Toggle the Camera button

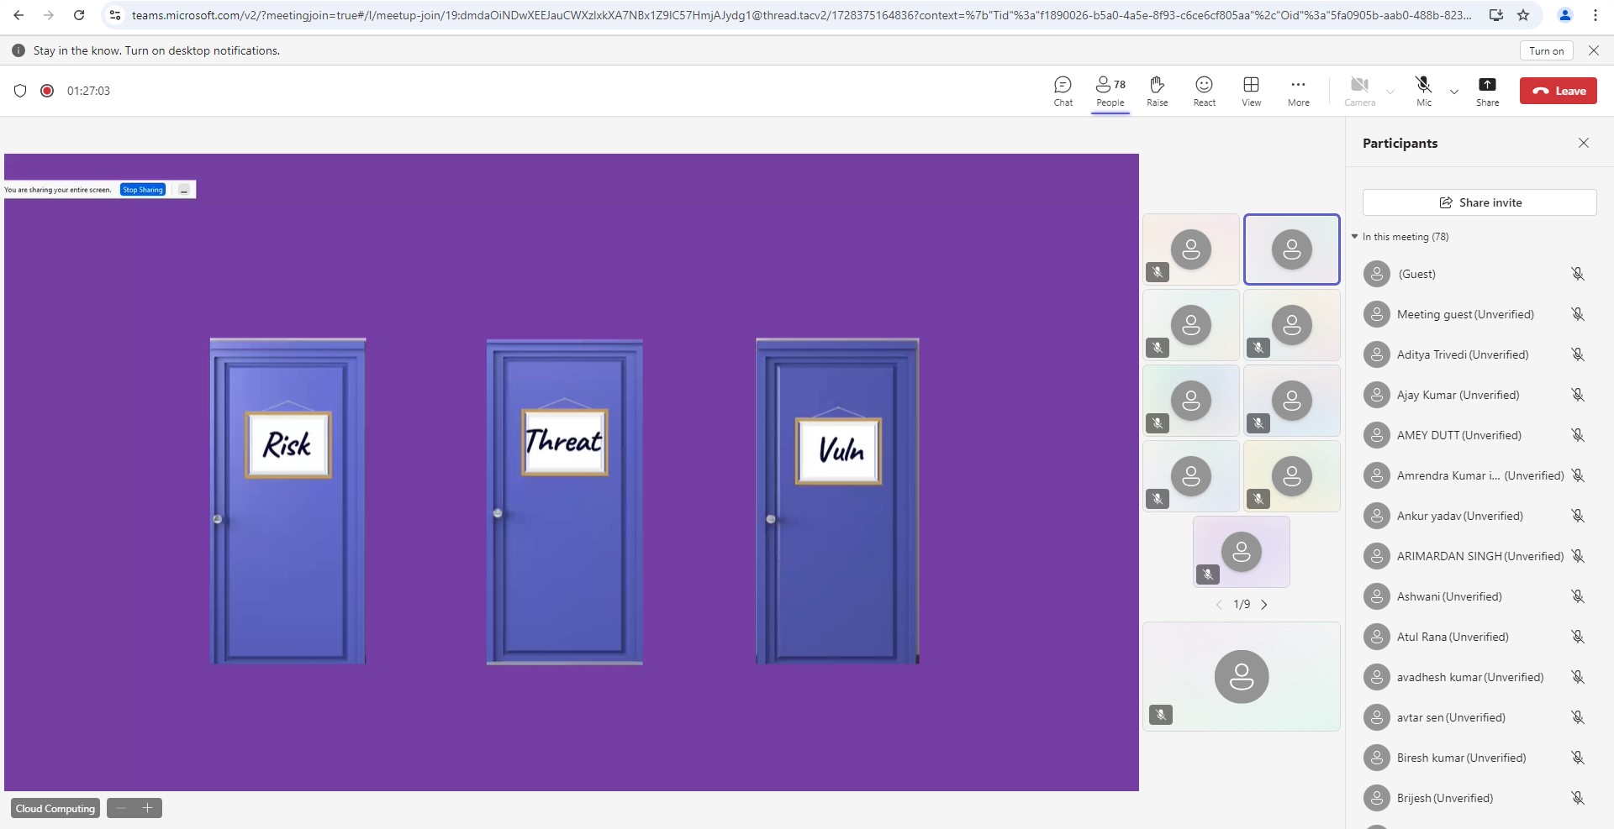click(1359, 91)
